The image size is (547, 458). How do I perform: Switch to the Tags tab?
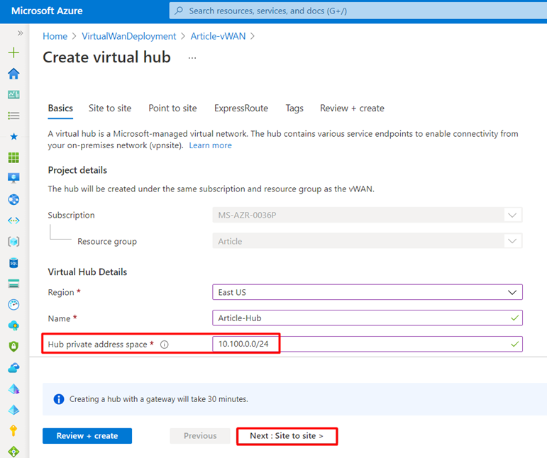294,108
